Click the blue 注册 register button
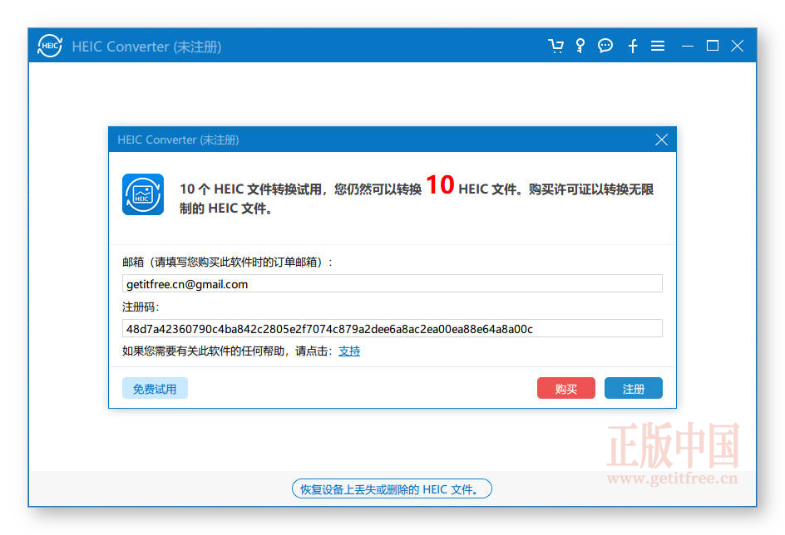Image resolution: width=785 pixels, height=535 pixels. click(x=634, y=389)
